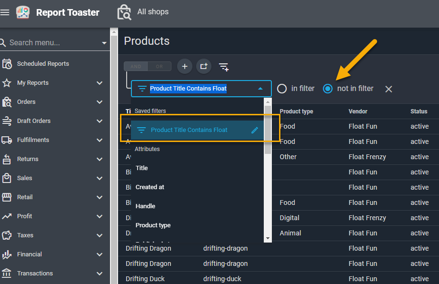This screenshot has height=284, width=439.
Task: Open the Fulfillments sidebar item
Action: [x=33, y=140]
